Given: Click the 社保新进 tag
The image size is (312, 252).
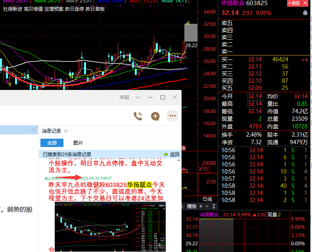Looking at the screenshot, I should pos(13,9).
